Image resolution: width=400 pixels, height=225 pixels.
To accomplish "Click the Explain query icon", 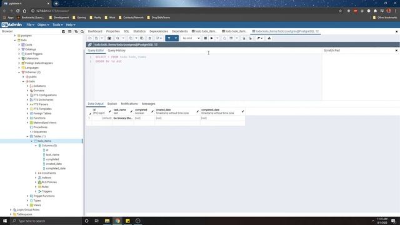I will (224, 38).
